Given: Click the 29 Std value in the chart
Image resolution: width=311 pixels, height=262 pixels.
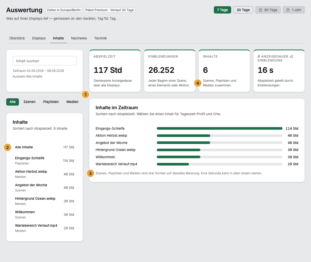Looking at the screenshot, I should [x=293, y=164].
